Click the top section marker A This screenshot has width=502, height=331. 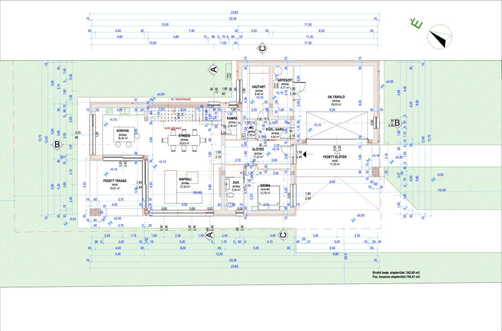click(x=213, y=70)
